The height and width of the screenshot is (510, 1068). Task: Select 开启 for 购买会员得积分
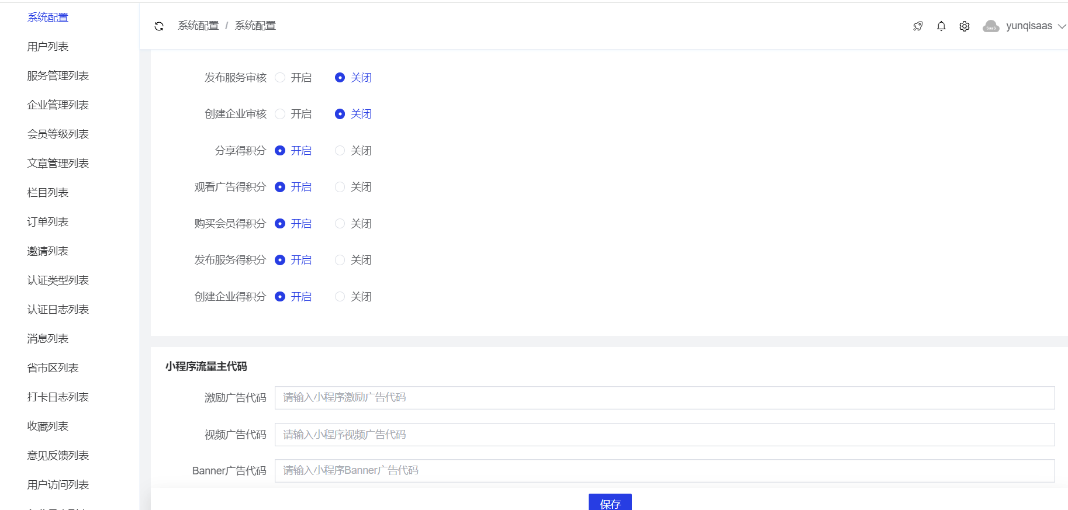pyautogui.click(x=280, y=224)
